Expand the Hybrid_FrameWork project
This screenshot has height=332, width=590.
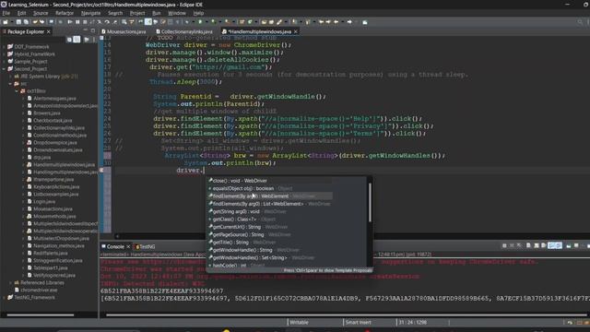pyautogui.click(x=4, y=54)
